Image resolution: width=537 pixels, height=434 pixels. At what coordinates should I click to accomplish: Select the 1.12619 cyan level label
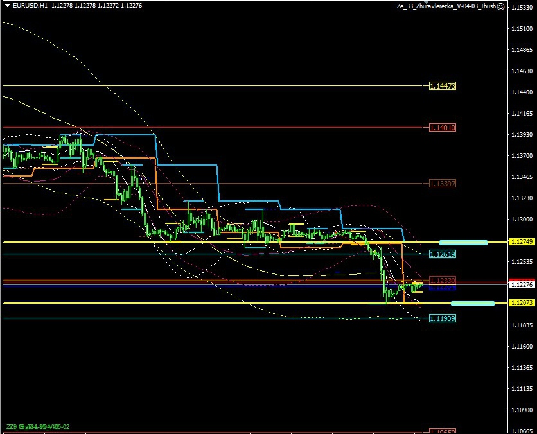click(442, 254)
